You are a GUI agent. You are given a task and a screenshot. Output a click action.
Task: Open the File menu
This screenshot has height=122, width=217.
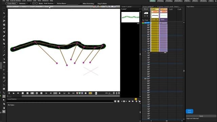coord(4,1)
